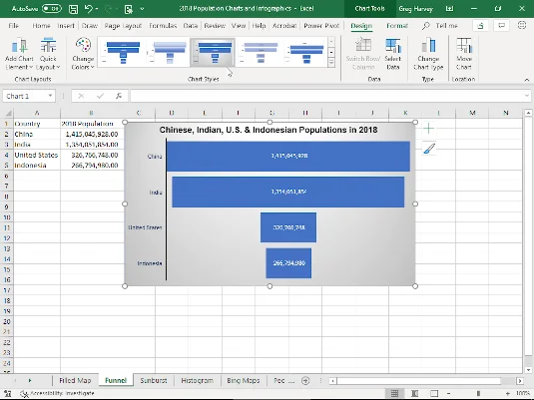Click the Tell me search box

440,26
